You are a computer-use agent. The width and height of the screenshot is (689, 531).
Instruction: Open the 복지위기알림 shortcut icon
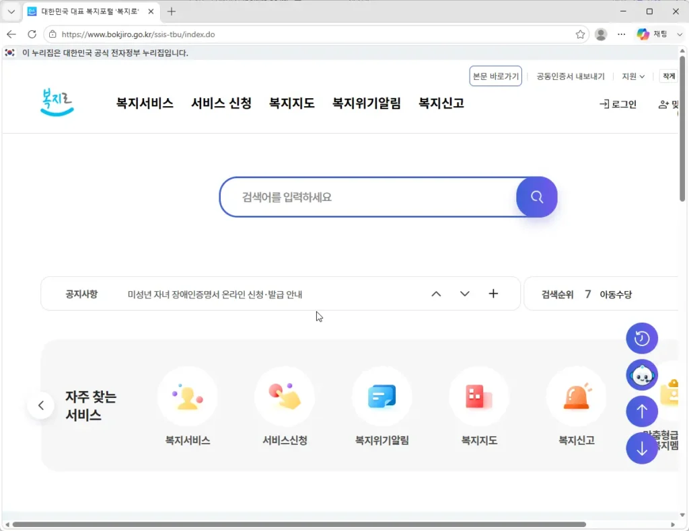(x=382, y=397)
